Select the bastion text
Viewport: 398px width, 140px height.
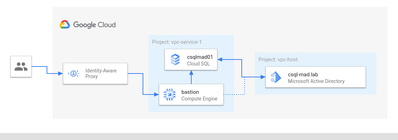pos(190,92)
